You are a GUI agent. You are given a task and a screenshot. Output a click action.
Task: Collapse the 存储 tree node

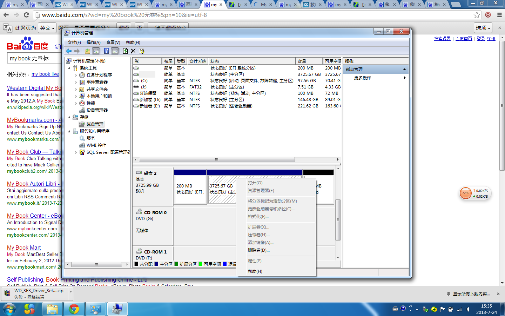(69, 117)
